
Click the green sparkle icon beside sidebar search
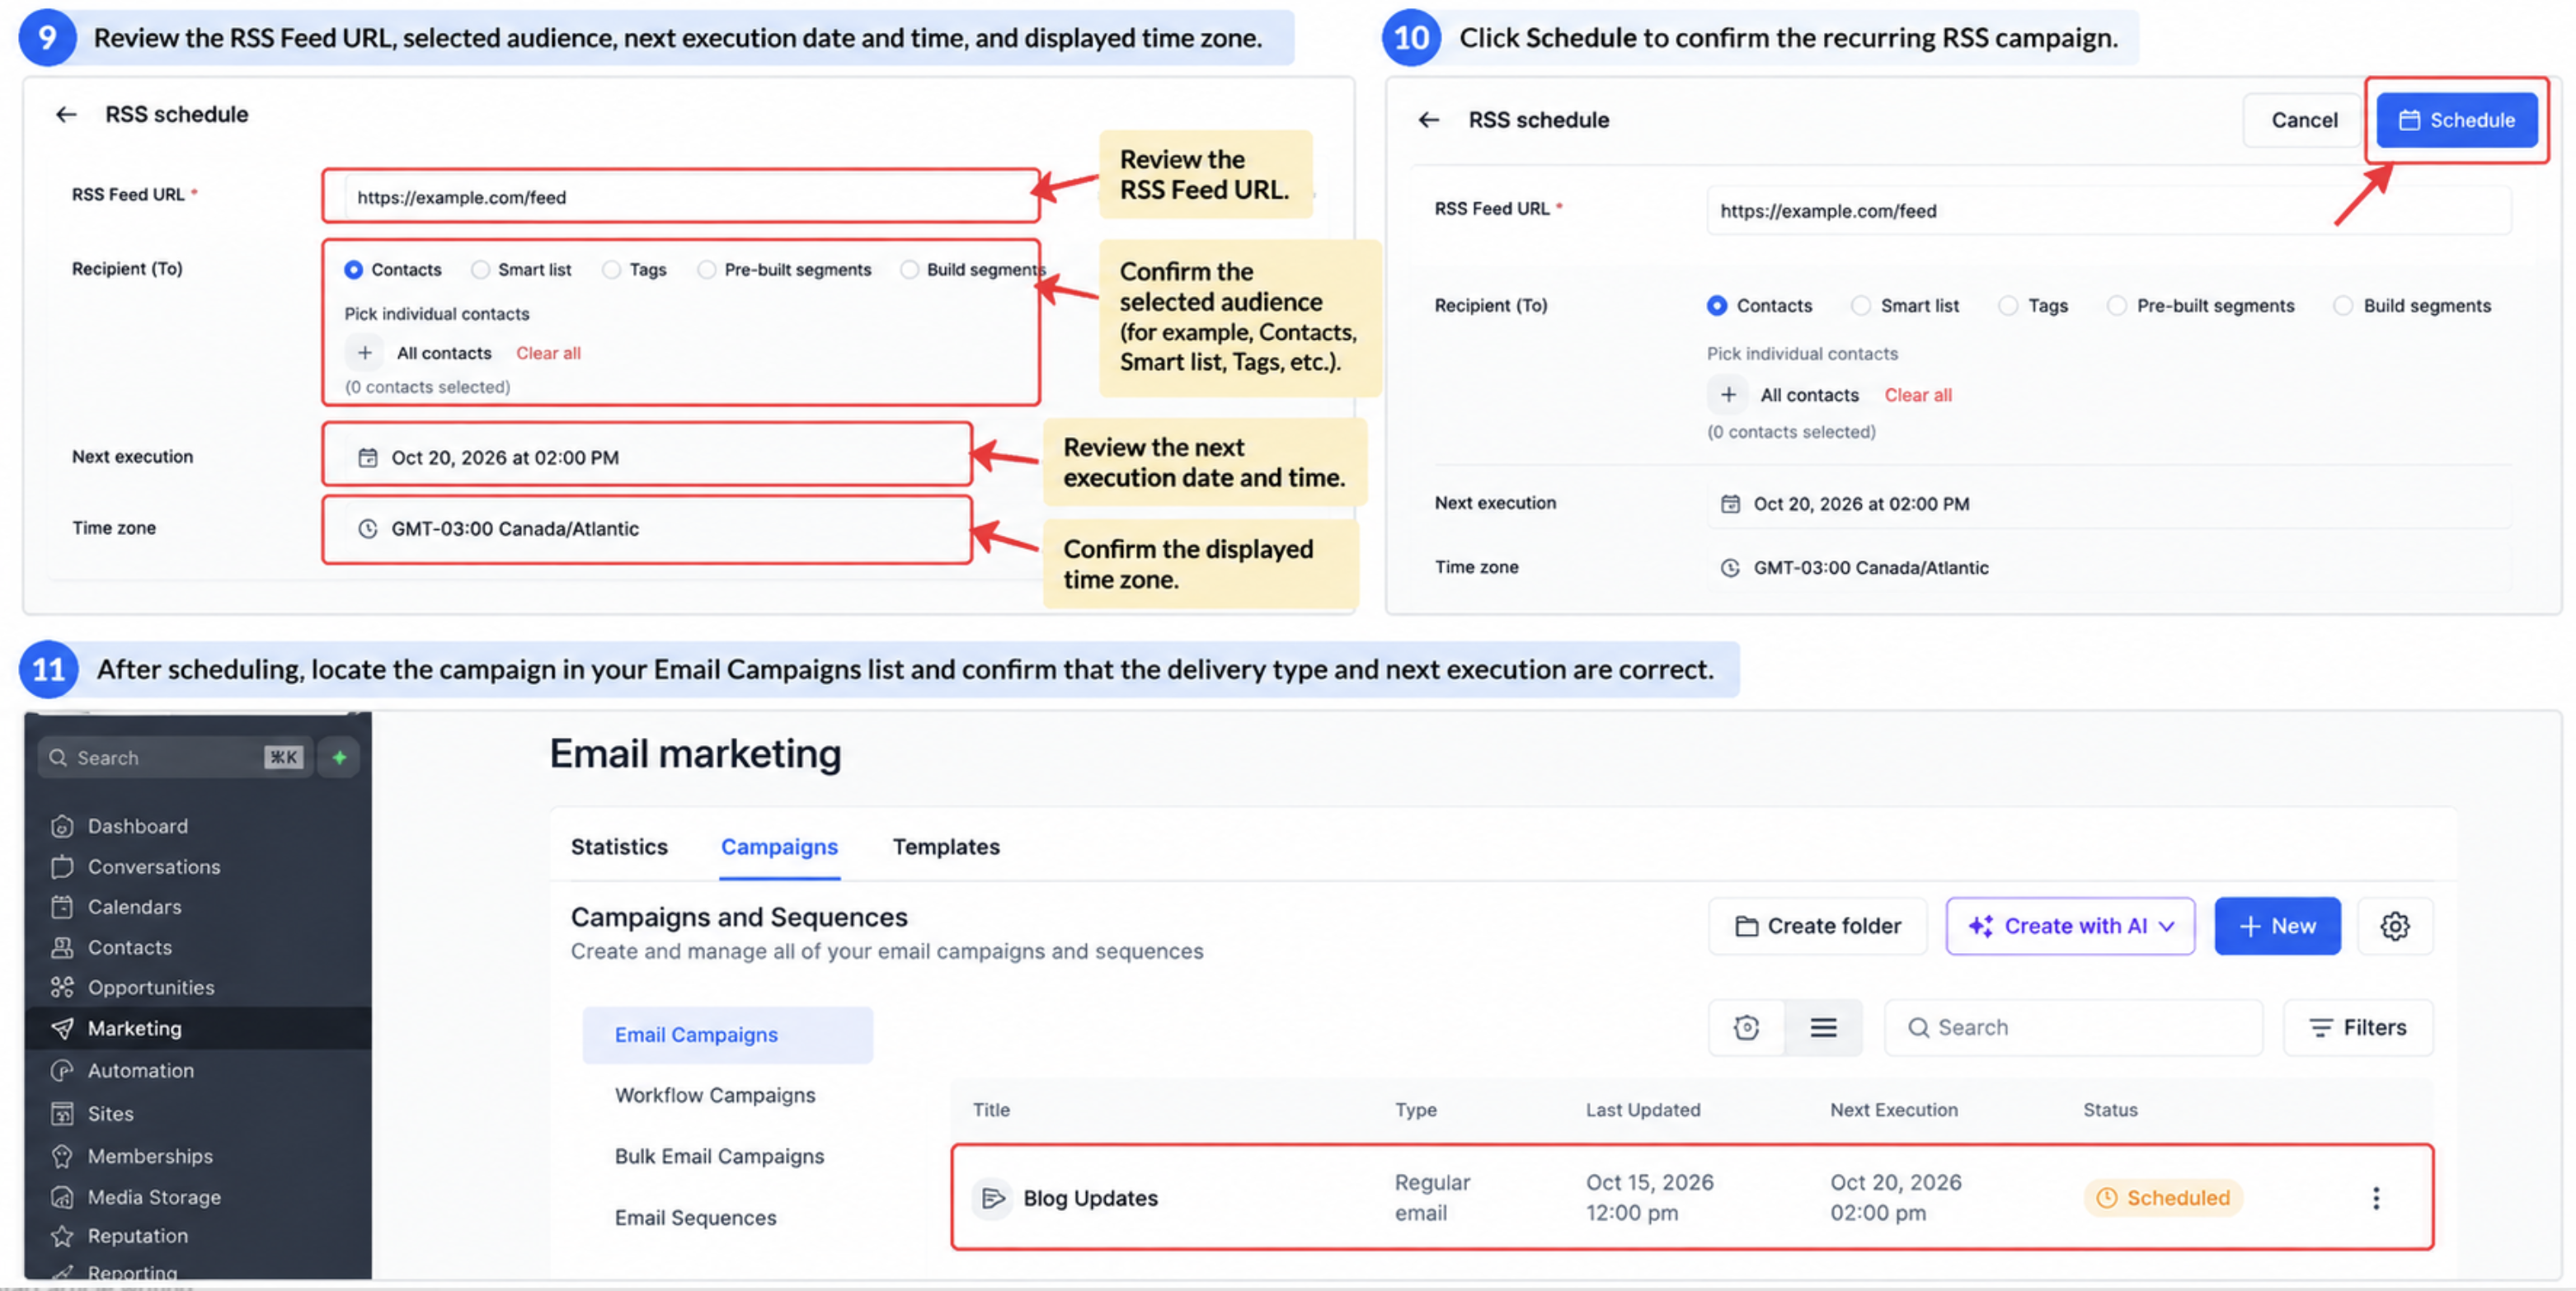coord(339,757)
